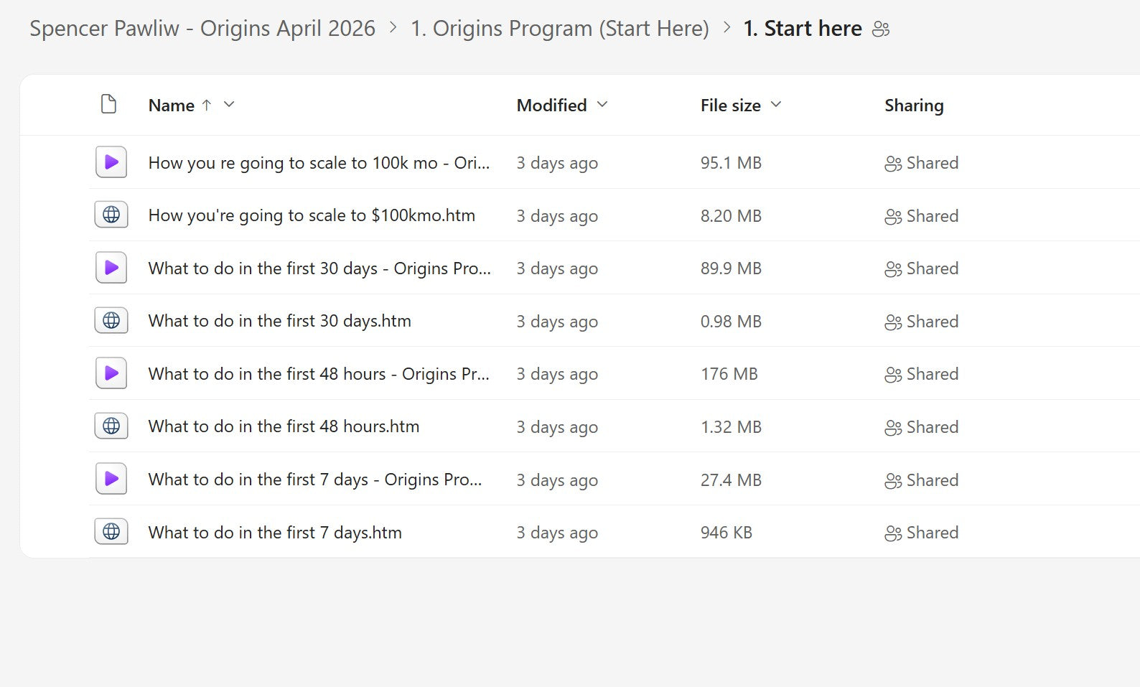
Task: Click video icon of 'first 7 days - Origins Pro...'
Action: pyautogui.click(x=111, y=479)
